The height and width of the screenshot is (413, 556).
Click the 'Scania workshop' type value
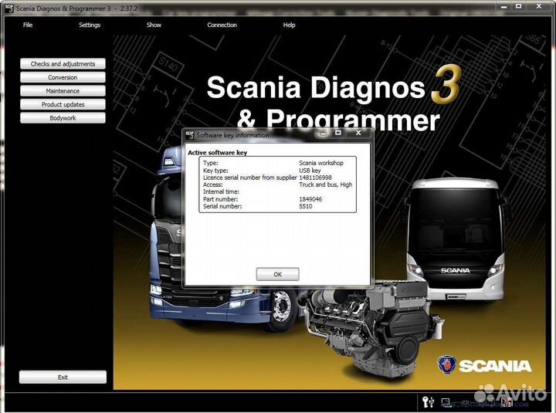click(321, 163)
